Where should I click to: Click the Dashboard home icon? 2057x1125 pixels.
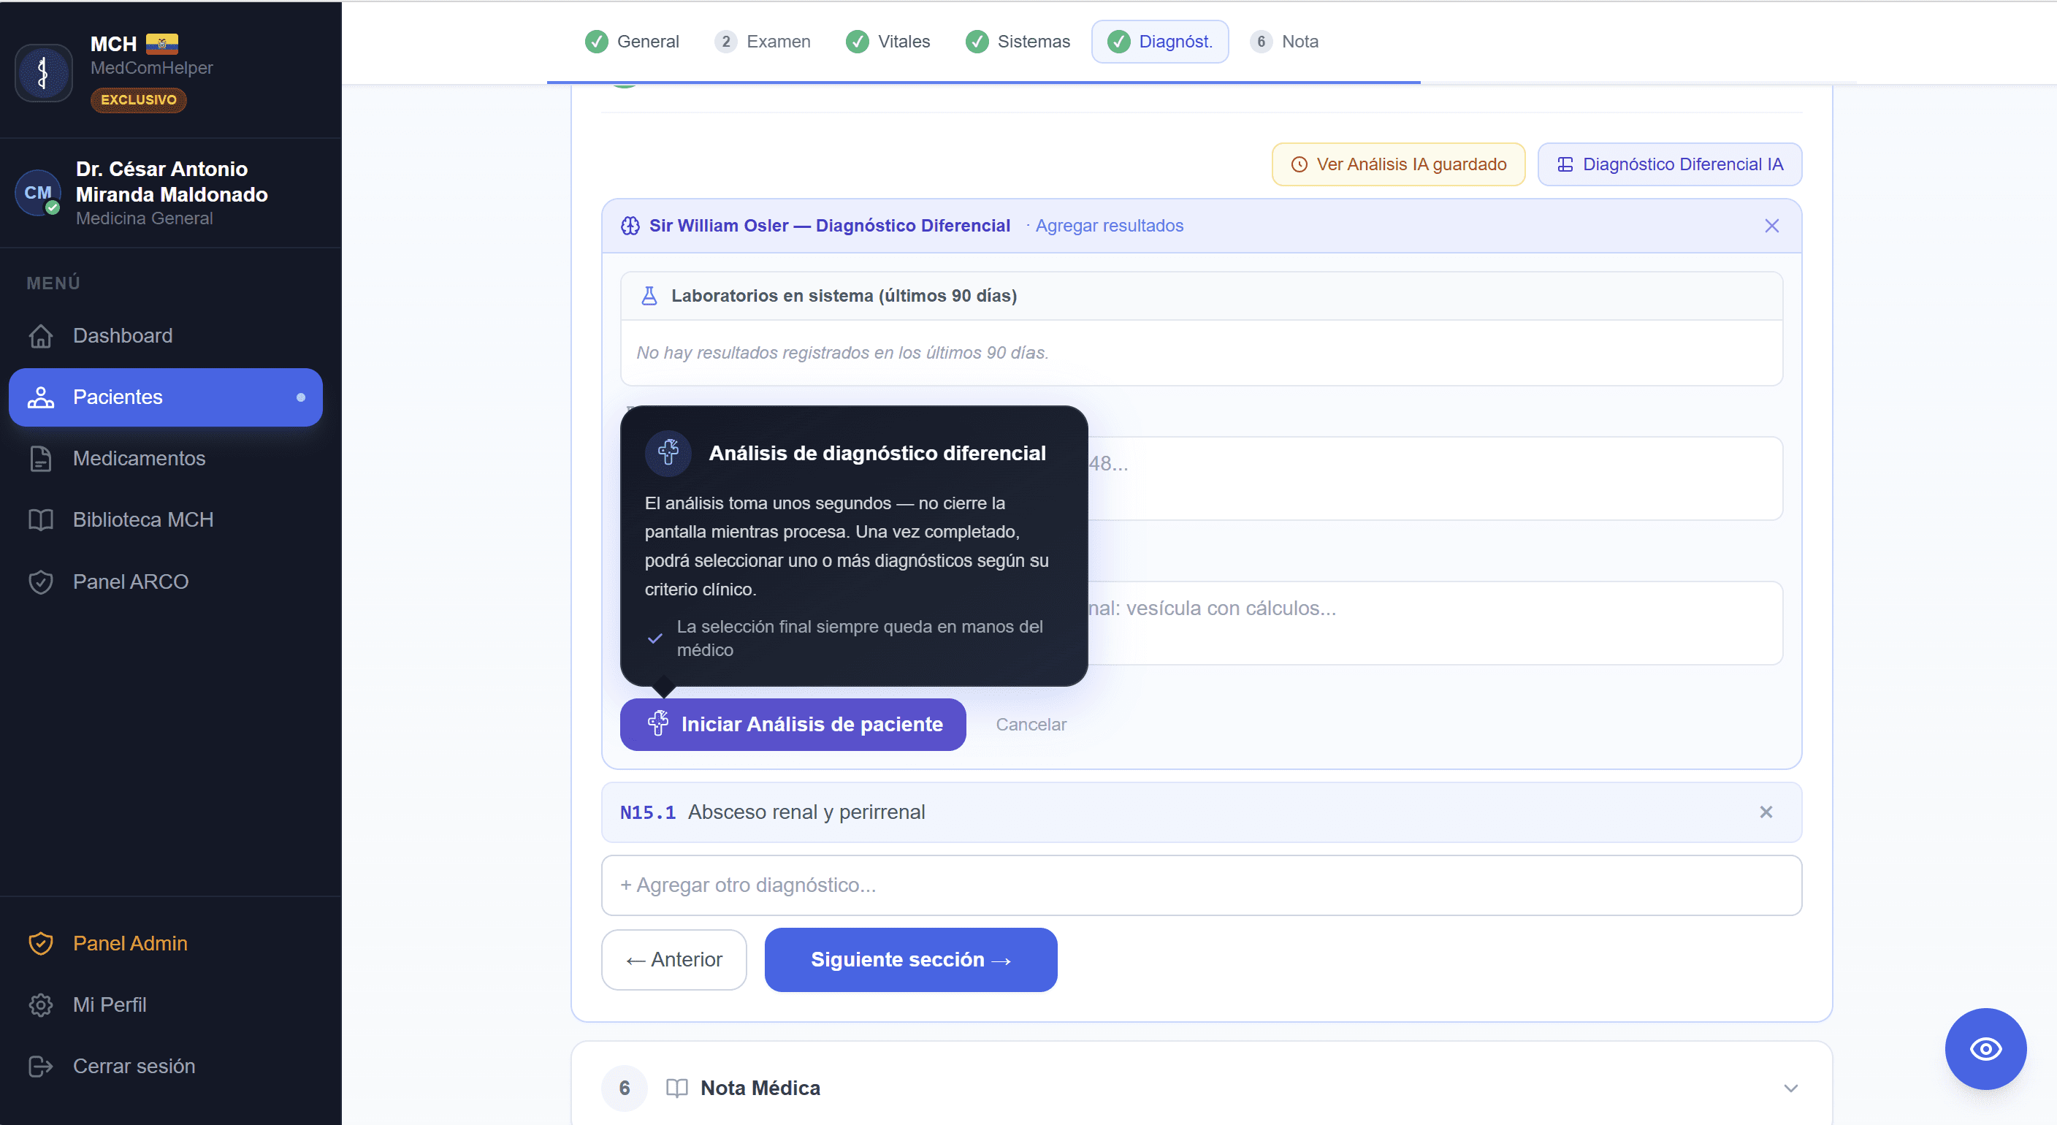coord(41,336)
